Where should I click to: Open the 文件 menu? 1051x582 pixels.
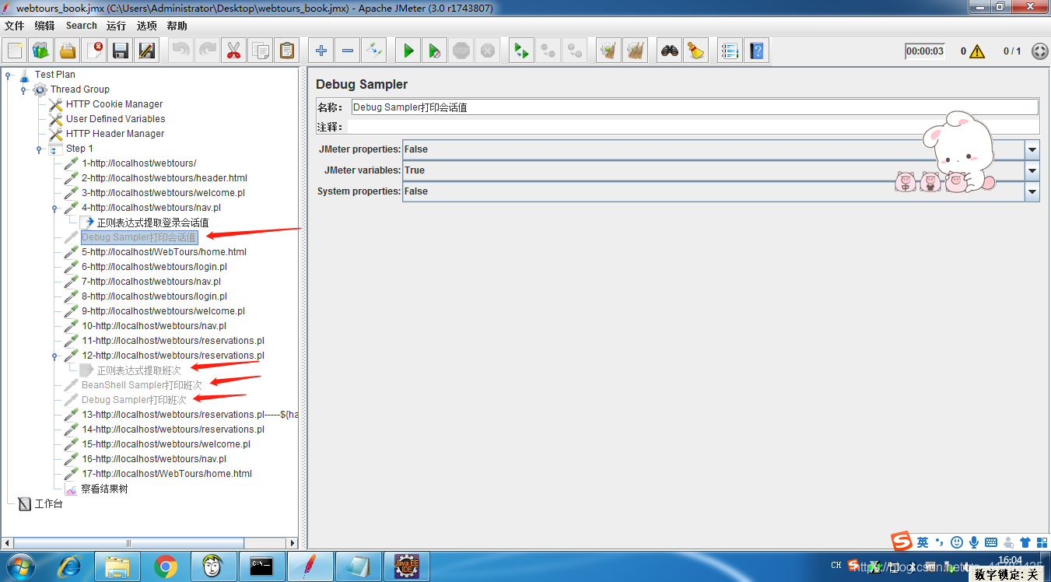tap(15, 26)
